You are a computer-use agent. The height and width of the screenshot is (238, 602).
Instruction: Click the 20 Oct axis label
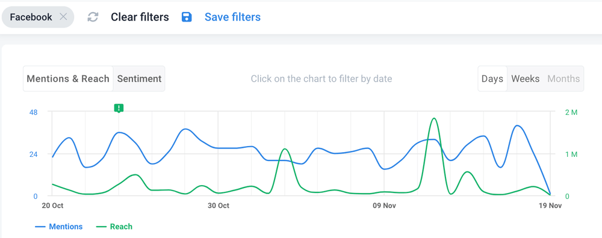coord(52,206)
